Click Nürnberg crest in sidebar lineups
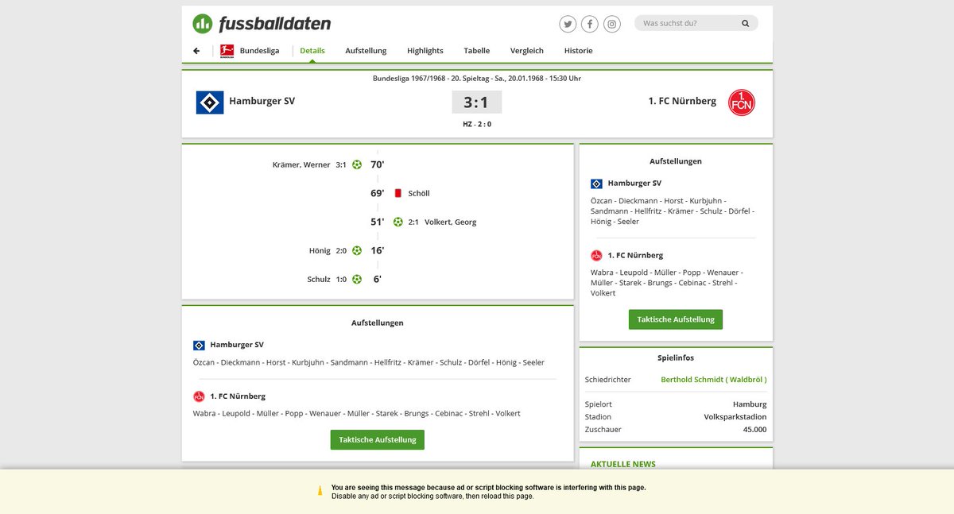Image resolution: width=954 pixels, height=514 pixels. pyautogui.click(x=596, y=256)
